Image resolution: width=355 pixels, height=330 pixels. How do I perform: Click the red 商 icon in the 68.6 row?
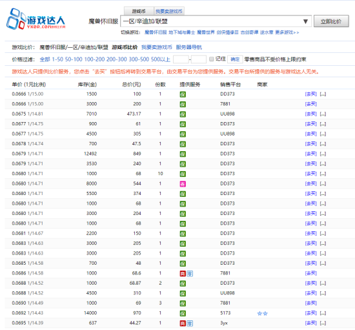coord(183,274)
